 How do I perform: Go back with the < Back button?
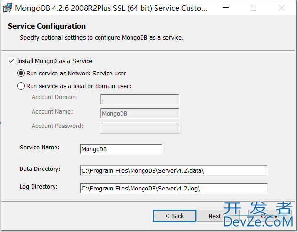[x=174, y=216]
